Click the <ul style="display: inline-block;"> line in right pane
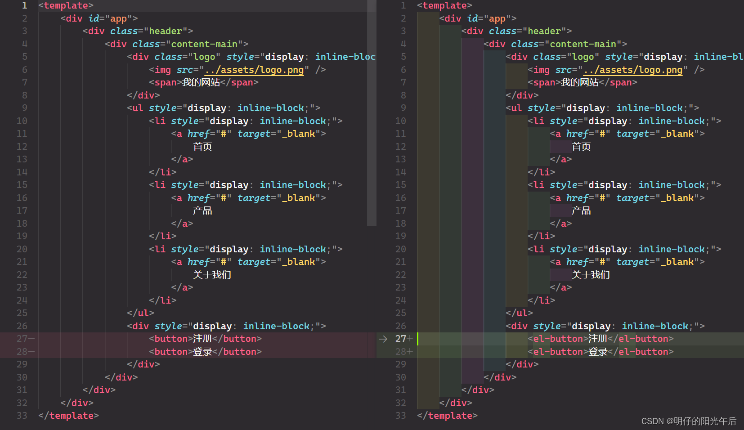 point(602,108)
